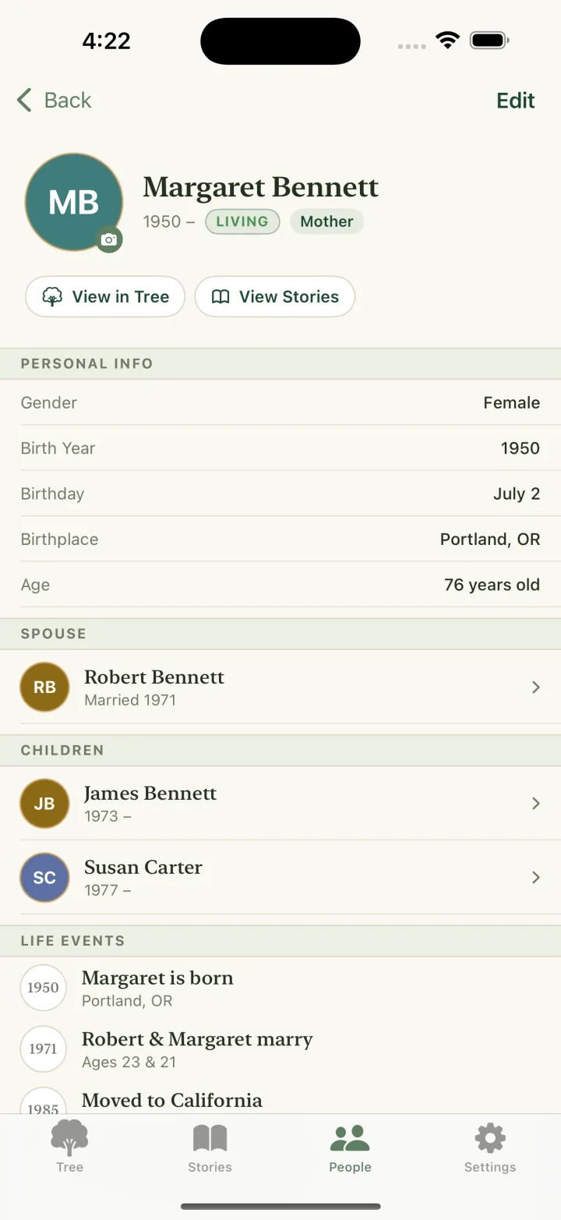The width and height of the screenshot is (561, 1220).
Task: Tap the Birthday value July 2
Action: 517,493
